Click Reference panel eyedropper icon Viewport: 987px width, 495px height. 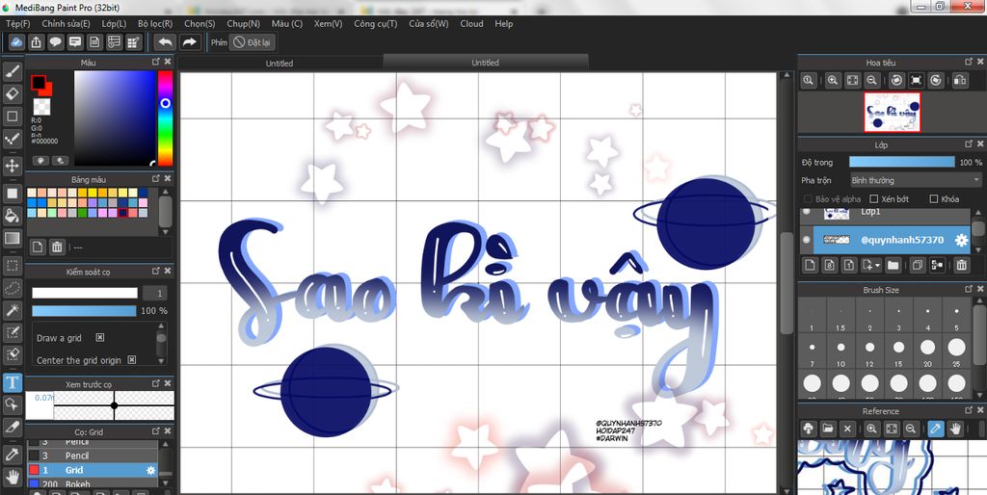pyautogui.click(x=935, y=429)
